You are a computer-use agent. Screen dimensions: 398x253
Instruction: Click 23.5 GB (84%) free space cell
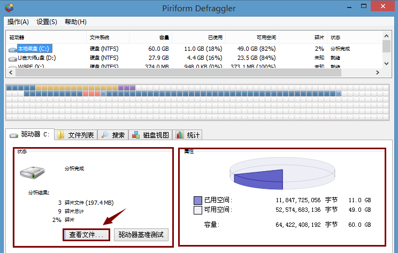(x=256, y=58)
